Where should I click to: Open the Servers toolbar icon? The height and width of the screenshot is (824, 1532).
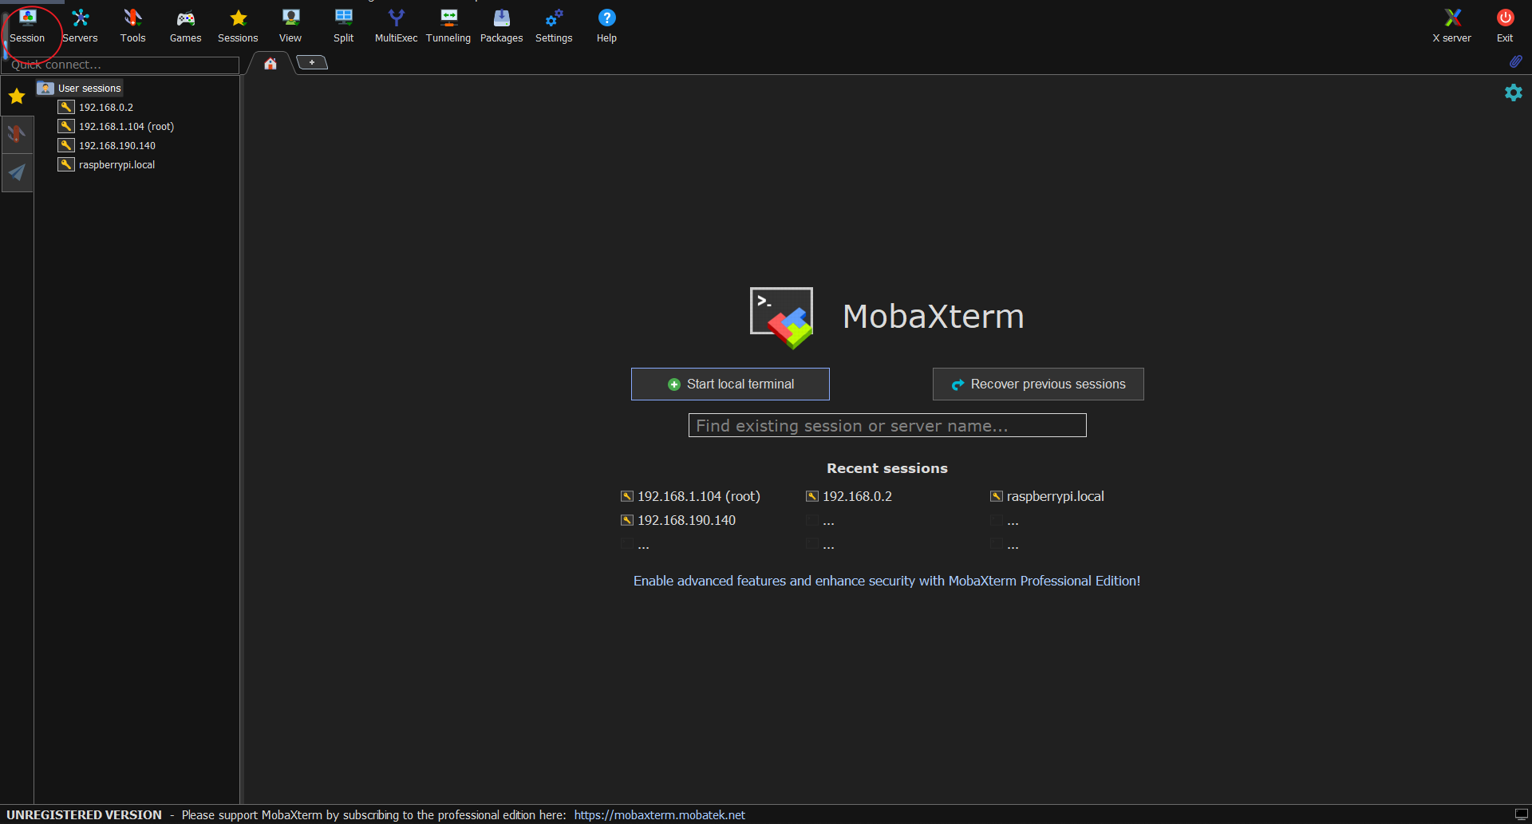pyautogui.click(x=80, y=26)
